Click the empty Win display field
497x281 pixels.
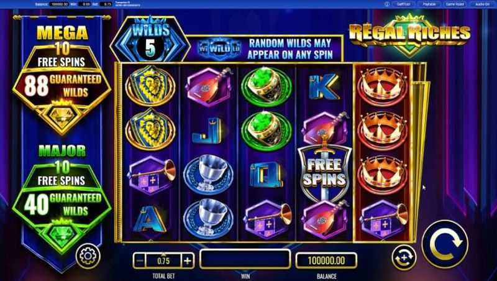[245, 259]
